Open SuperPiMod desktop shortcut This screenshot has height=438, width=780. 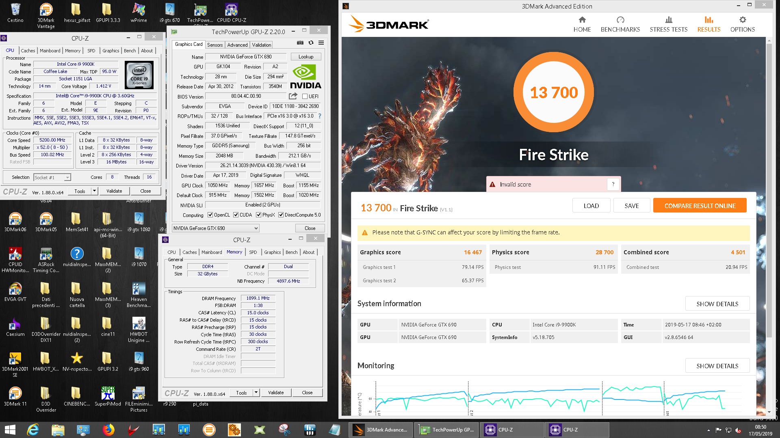[x=108, y=396]
